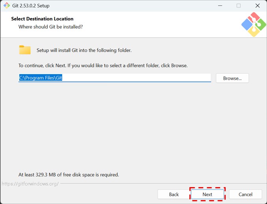Click the free disk space requirement text
267x204 pixels.
pos(69,175)
